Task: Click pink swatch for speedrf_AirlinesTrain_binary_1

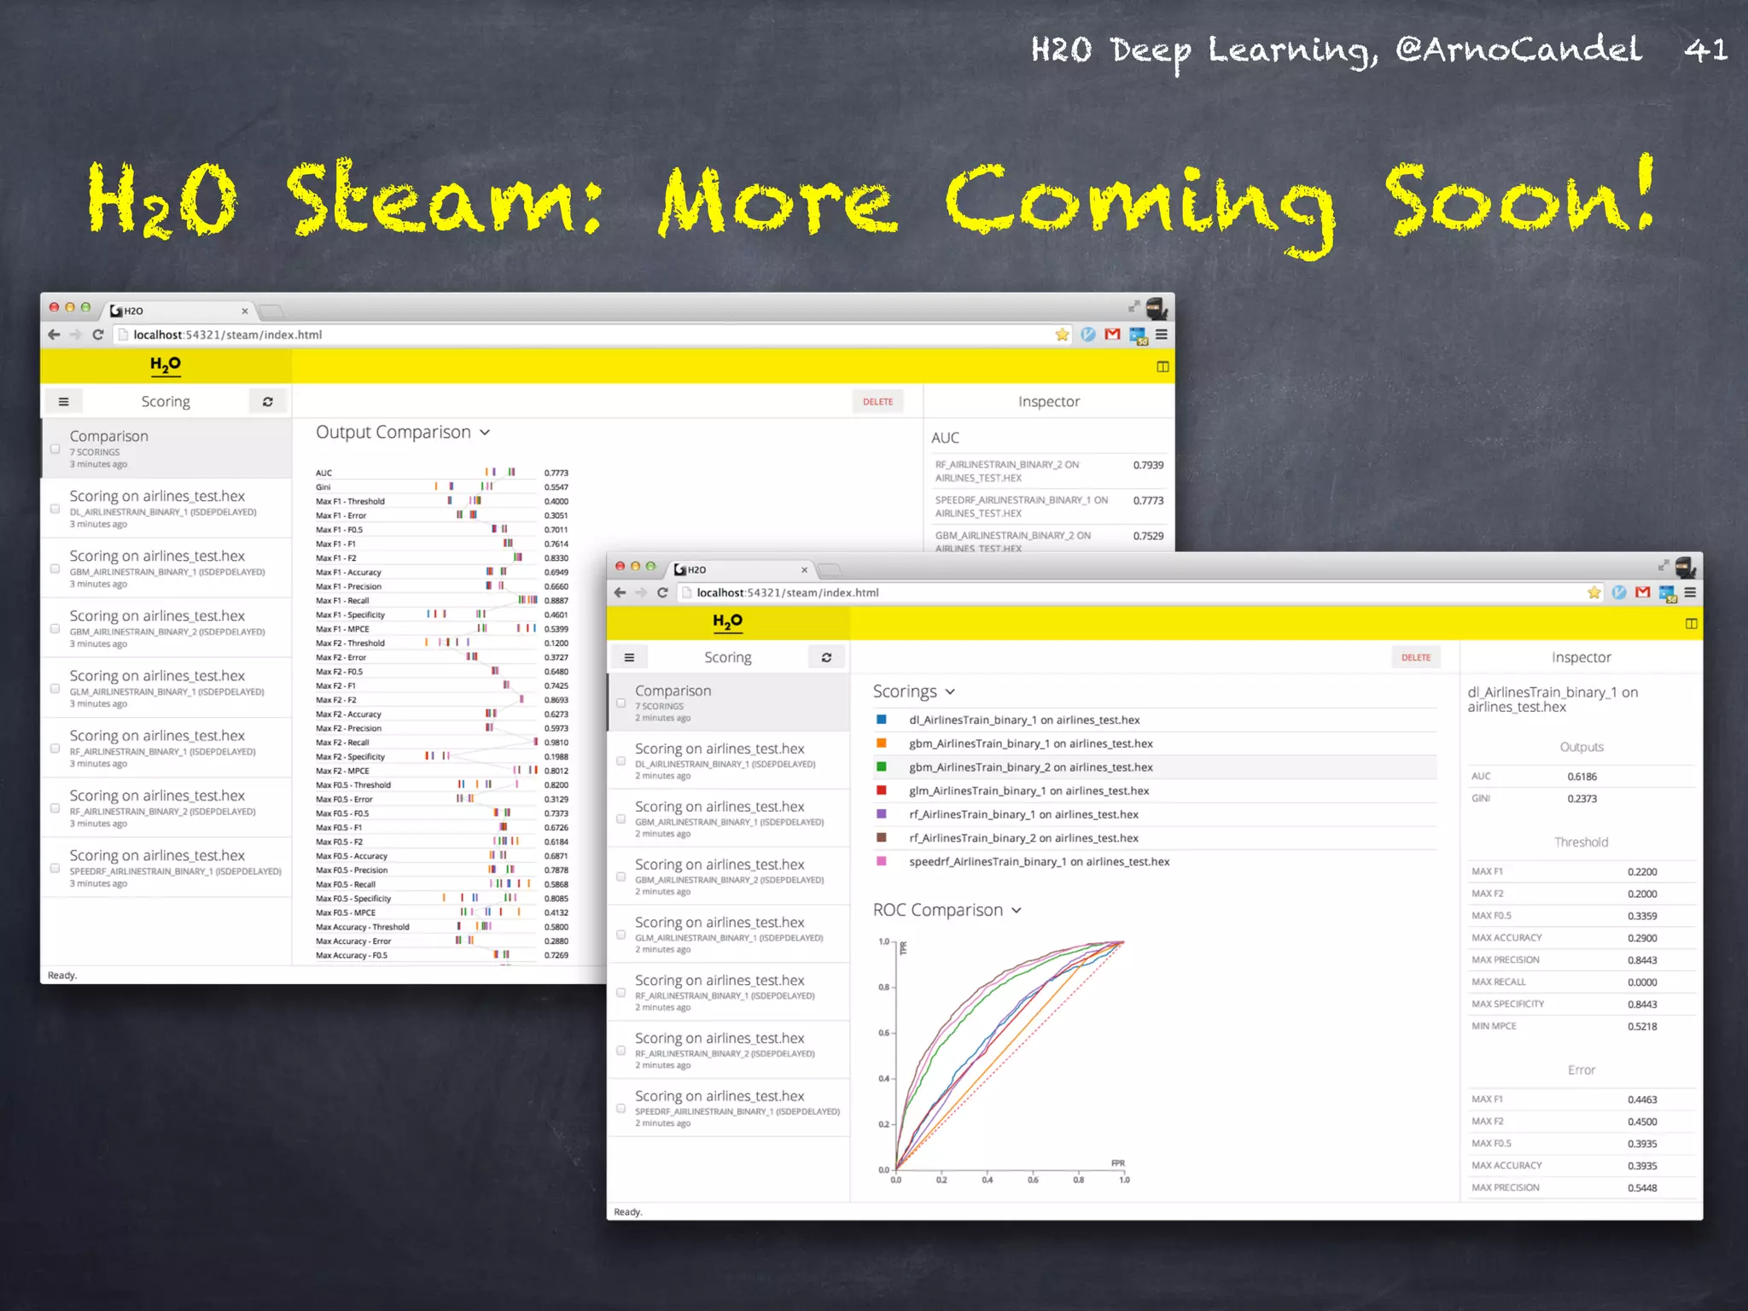Action: coord(882,861)
